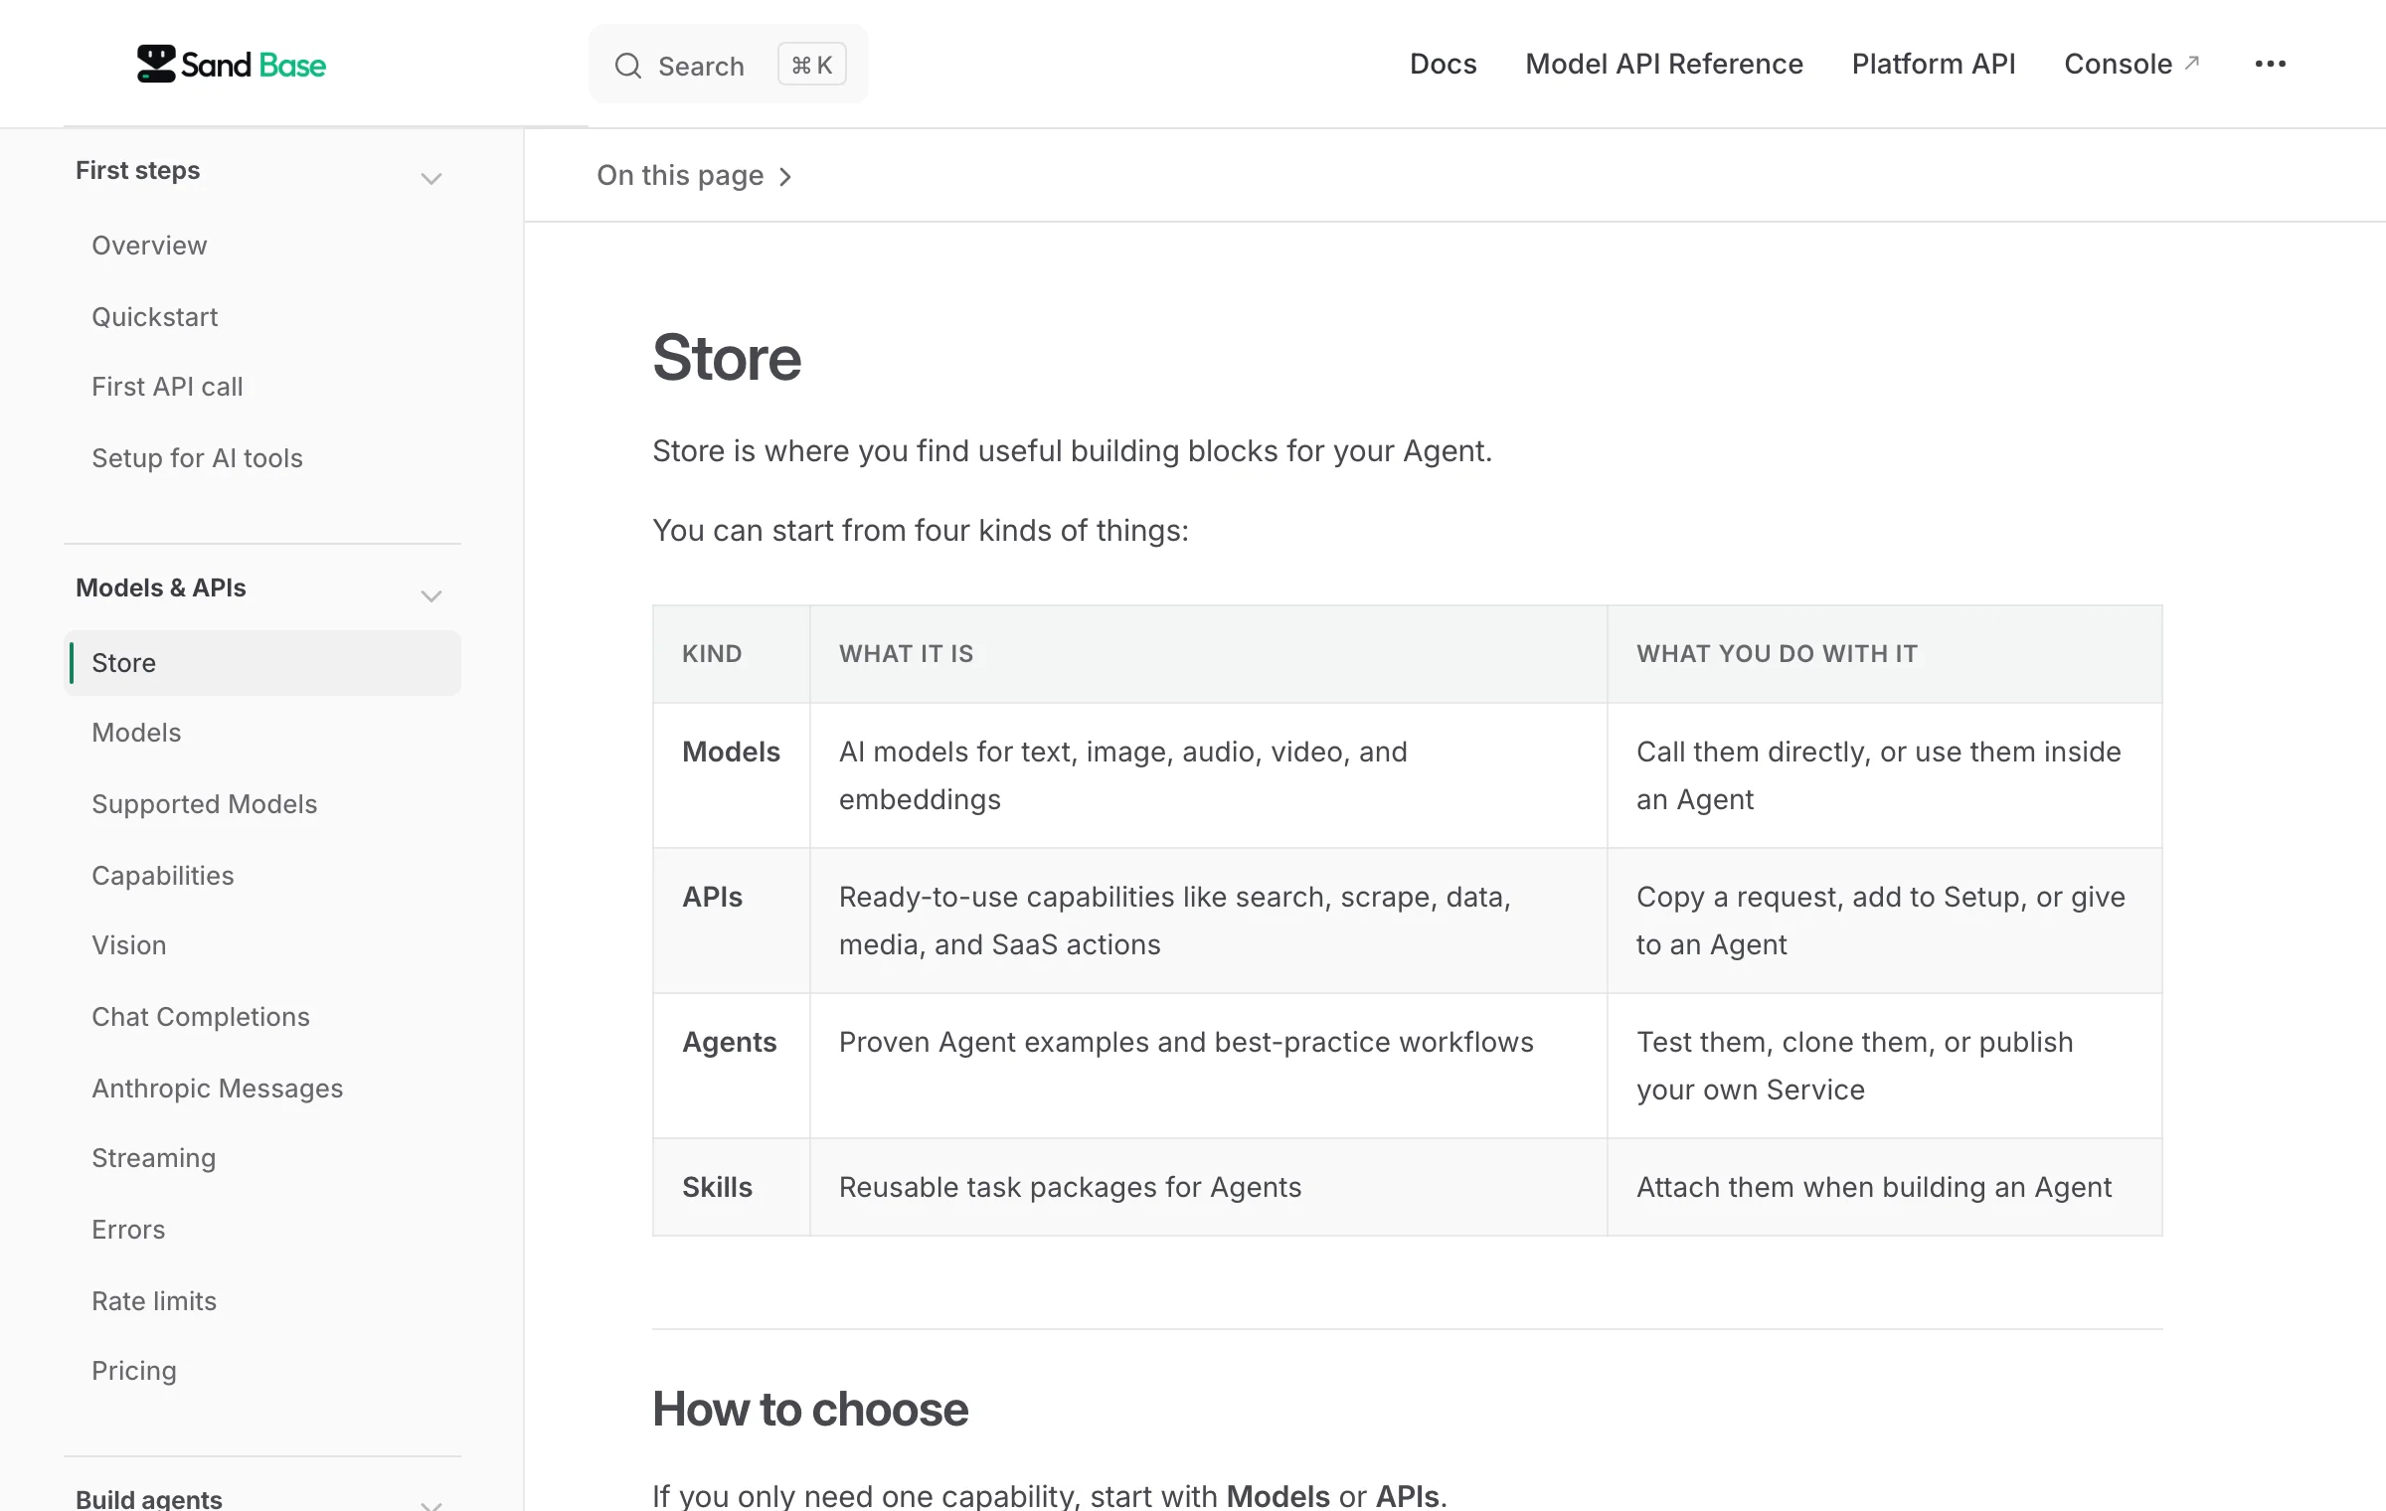Open First API call page
The image size is (2386, 1511).
click(167, 386)
